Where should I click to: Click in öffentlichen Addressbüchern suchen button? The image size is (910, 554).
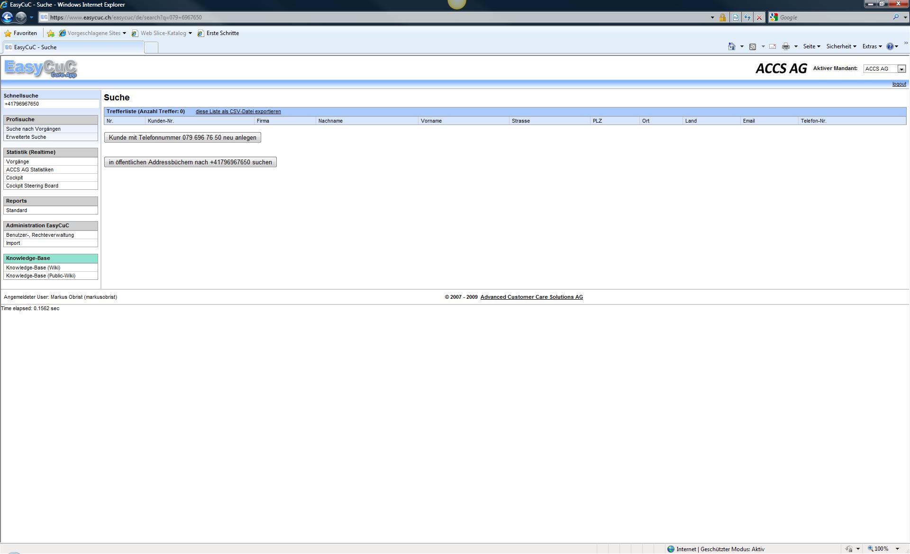point(190,162)
